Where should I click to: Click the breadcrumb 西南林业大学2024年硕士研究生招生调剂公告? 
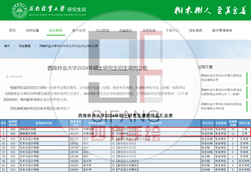coord(69,46)
